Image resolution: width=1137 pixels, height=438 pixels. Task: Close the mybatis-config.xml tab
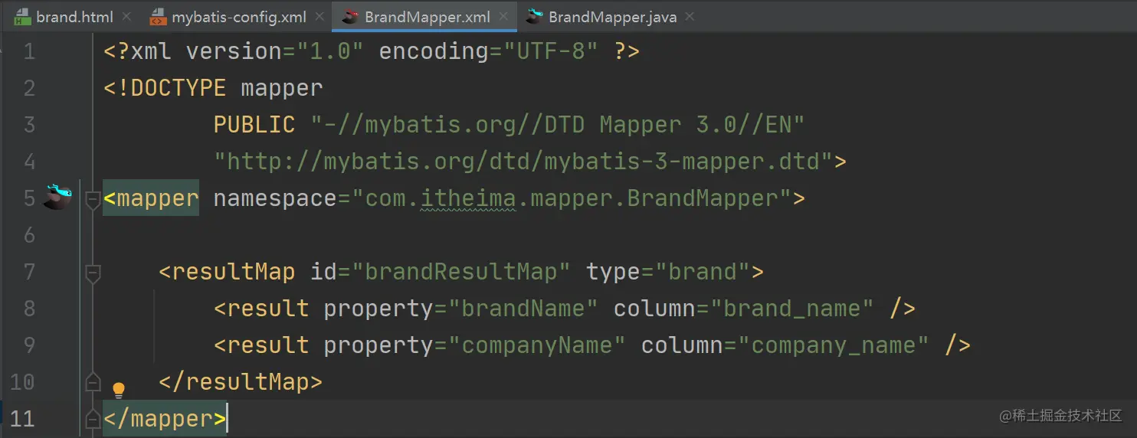coord(318,16)
